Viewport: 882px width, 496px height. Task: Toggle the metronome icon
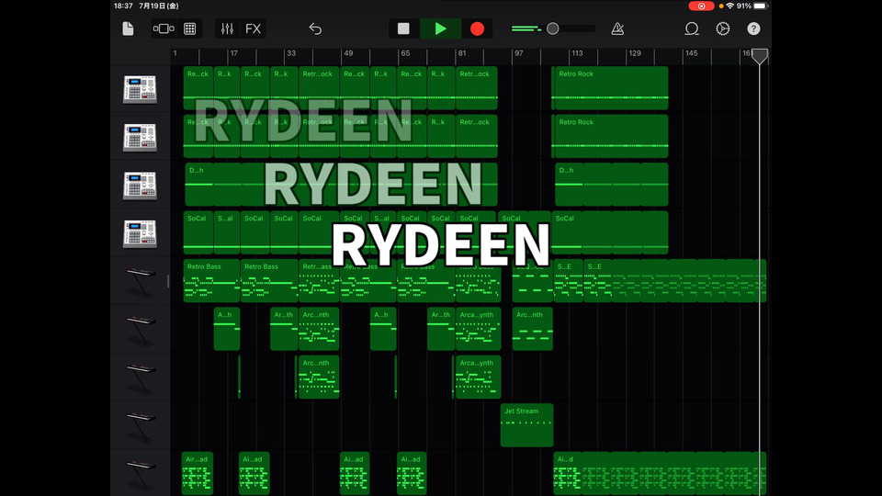(617, 28)
